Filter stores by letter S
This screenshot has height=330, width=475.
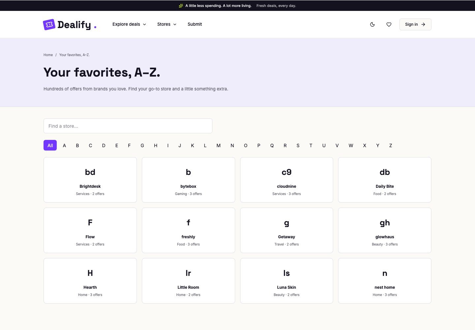(x=298, y=145)
